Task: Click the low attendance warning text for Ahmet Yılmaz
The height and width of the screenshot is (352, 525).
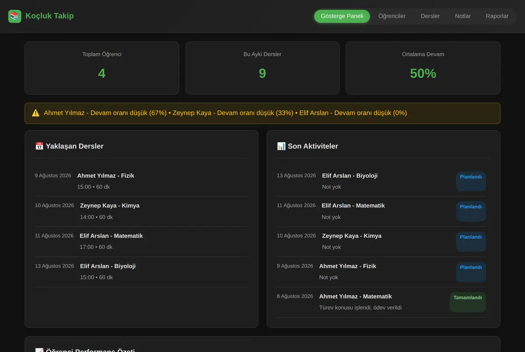Action: pos(105,113)
